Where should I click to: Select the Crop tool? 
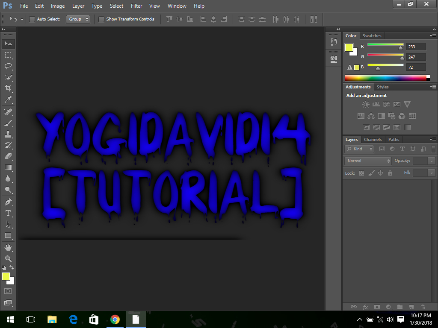(x=8, y=88)
